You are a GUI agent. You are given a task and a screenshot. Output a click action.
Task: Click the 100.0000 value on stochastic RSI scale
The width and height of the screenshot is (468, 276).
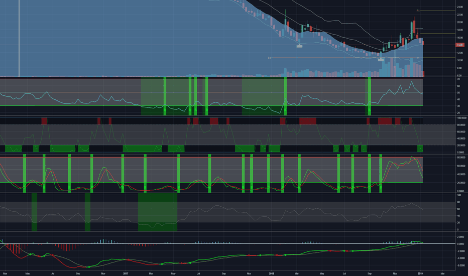coord(461,118)
